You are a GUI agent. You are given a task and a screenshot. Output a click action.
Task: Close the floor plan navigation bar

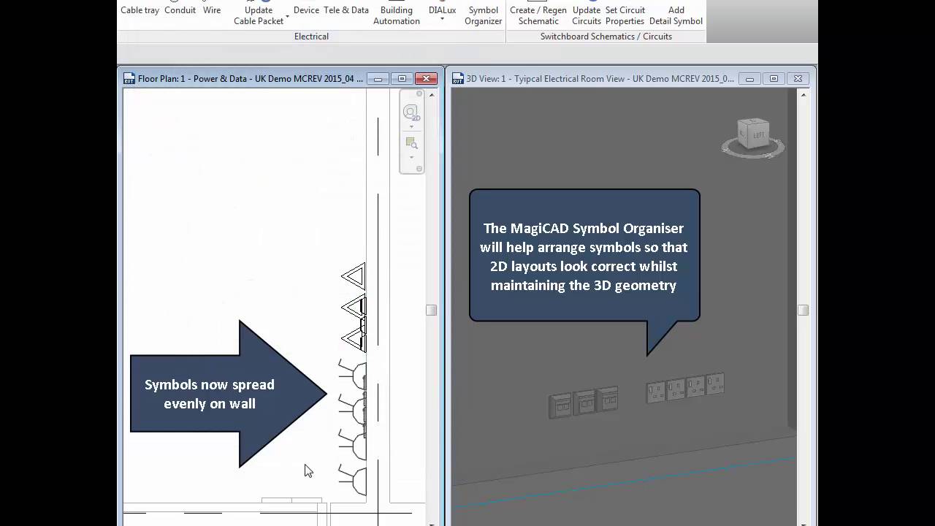coord(419,94)
